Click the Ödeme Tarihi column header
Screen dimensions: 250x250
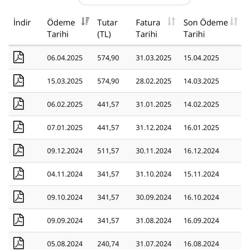click(61, 28)
